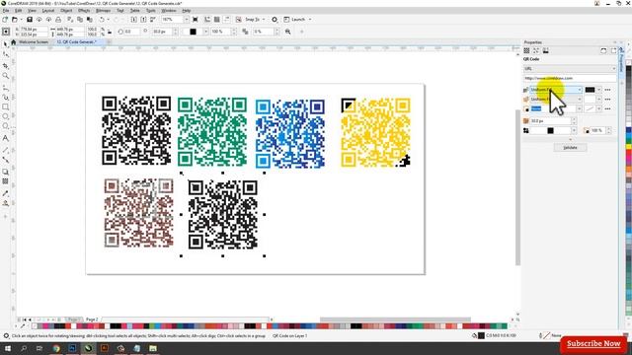Click the Full-screen preview icon
632x355 pixels.
(x=196, y=20)
